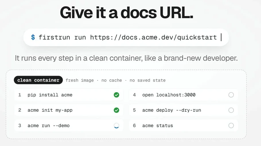Click the green checkmark for pip install acme

(x=116, y=95)
